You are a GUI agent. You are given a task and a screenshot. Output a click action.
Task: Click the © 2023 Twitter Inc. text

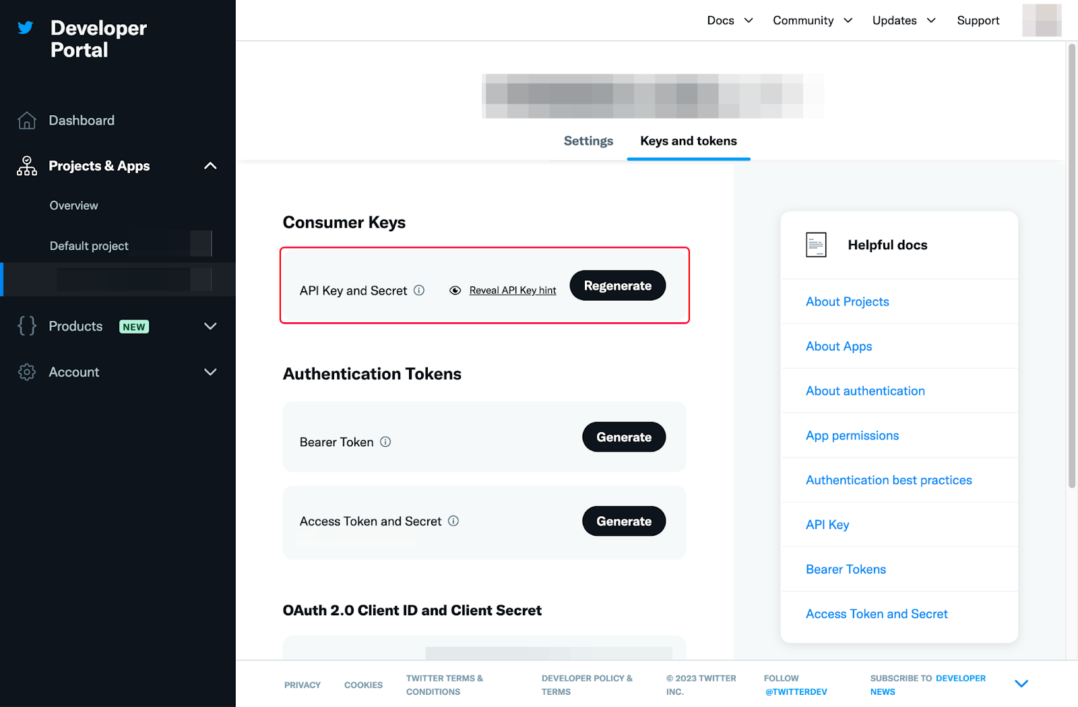pos(701,685)
